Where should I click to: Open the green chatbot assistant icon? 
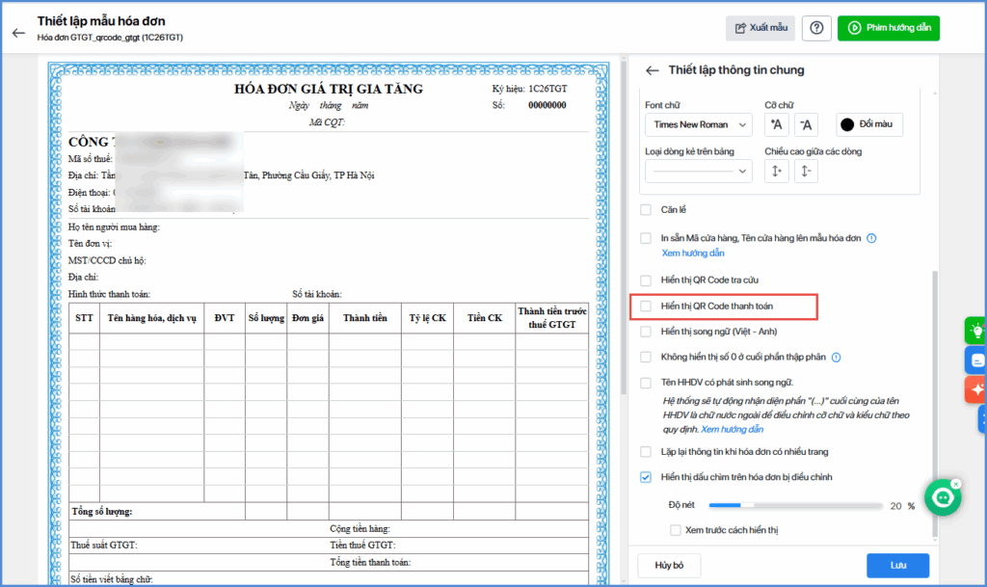click(x=942, y=497)
